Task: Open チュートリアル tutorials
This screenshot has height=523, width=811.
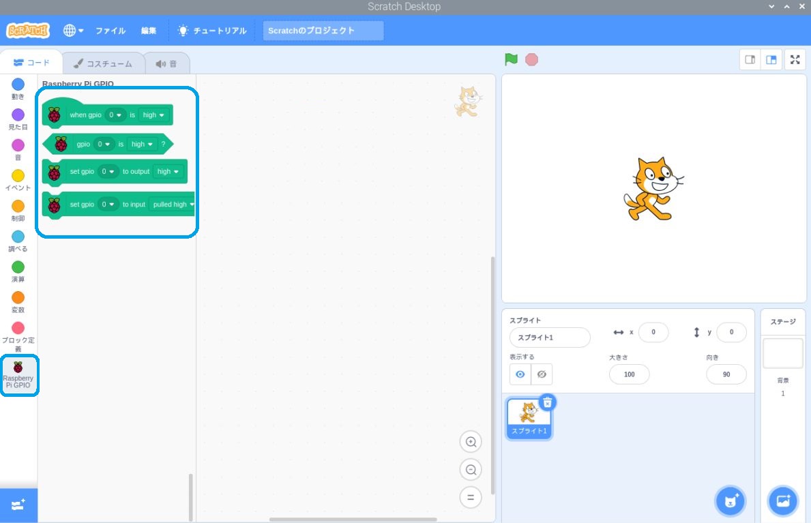Action: pyautogui.click(x=212, y=31)
